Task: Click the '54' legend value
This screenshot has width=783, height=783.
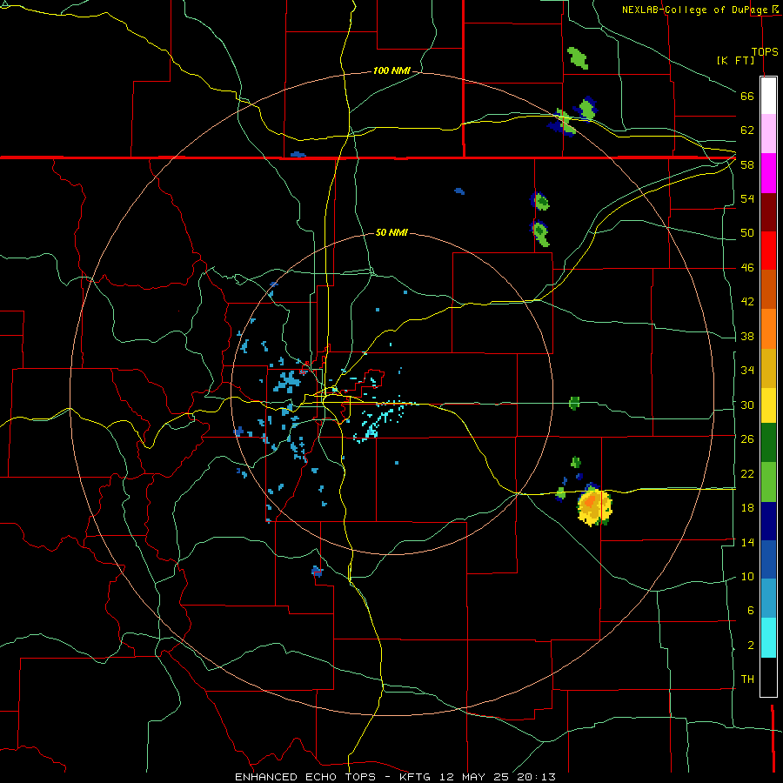Action: [x=747, y=198]
